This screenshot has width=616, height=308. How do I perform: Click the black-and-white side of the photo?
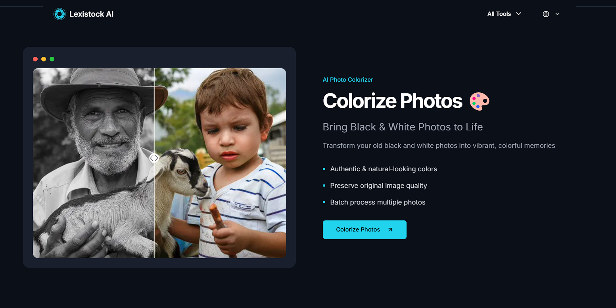(x=93, y=163)
